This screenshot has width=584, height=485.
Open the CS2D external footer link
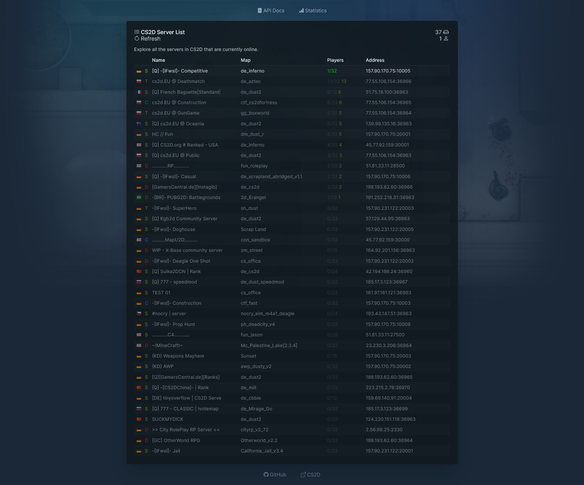point(310,475)
